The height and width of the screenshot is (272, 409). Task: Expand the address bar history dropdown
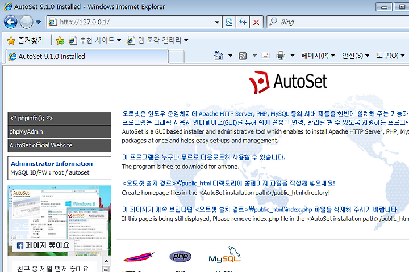click(217, 22)
